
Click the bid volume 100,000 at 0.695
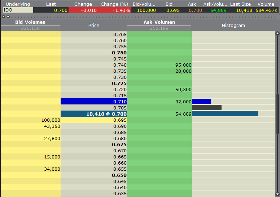(51, 120)
